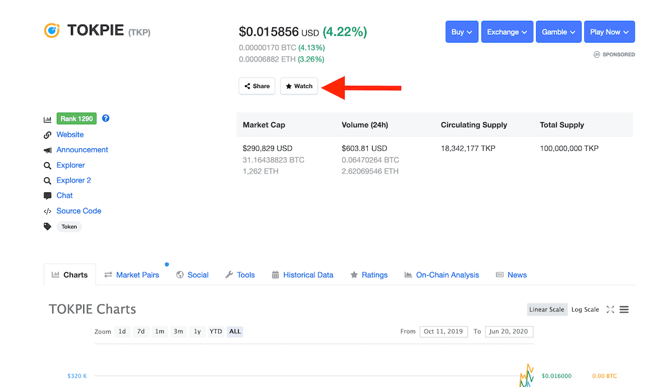Open the Gamble dropdown
Viewport: 648px width, 387px height.
(x=558, y=32)
